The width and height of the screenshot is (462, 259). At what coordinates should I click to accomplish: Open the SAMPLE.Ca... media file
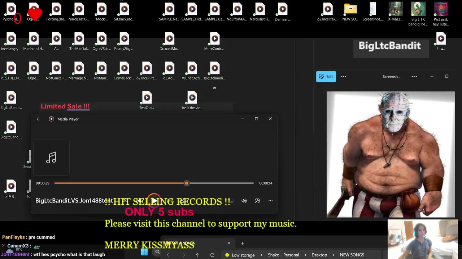215,12
